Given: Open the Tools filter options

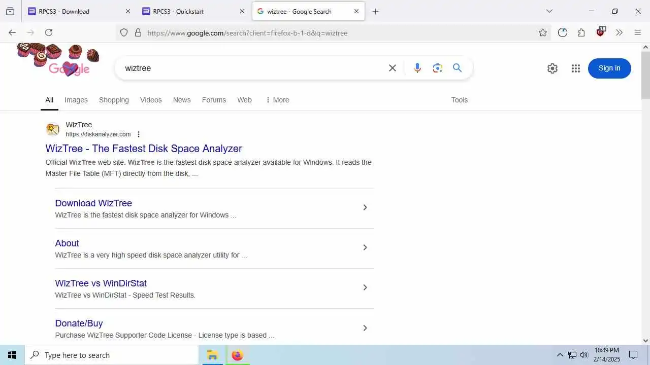Looking at the screenshot, I should 460,100.
